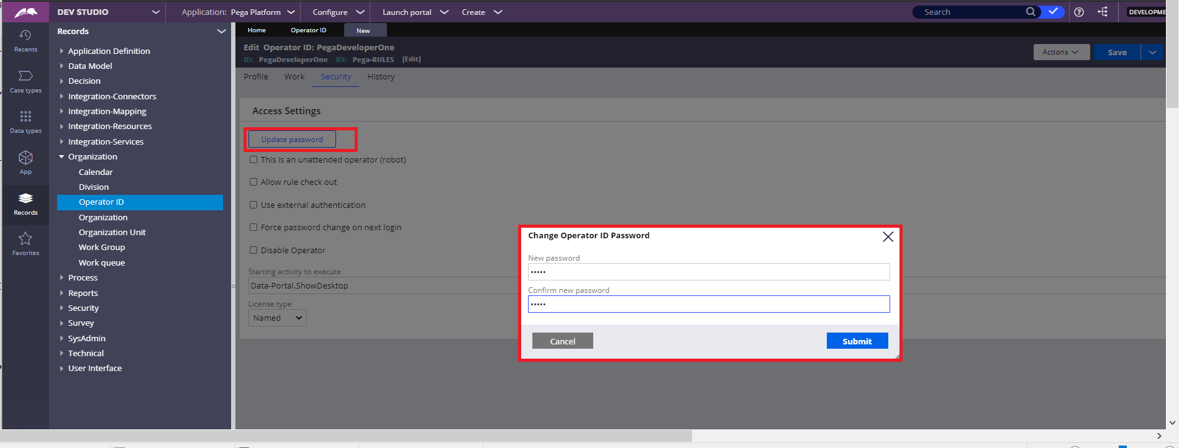Expand the SysAdmin tree node
1179x448 pixels.
click(61, 338)
